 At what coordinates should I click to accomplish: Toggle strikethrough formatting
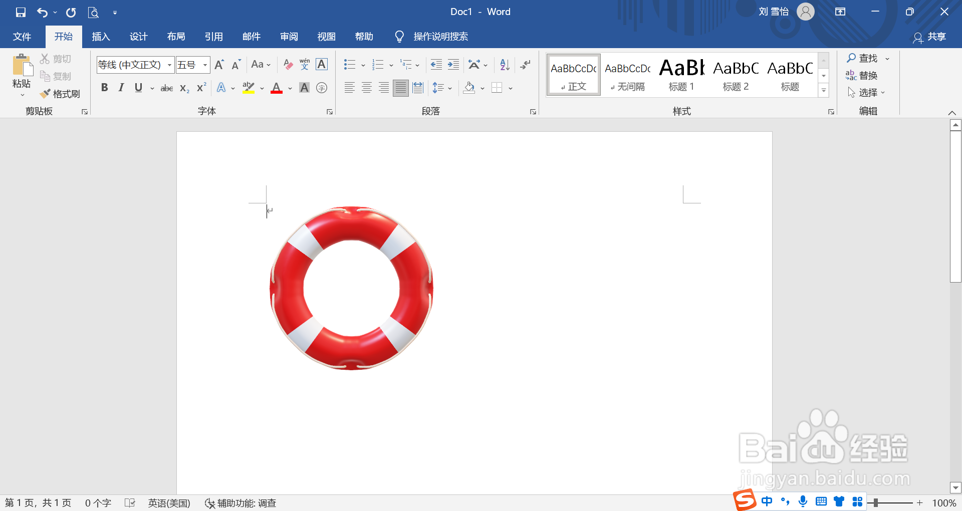coord(166,88)
